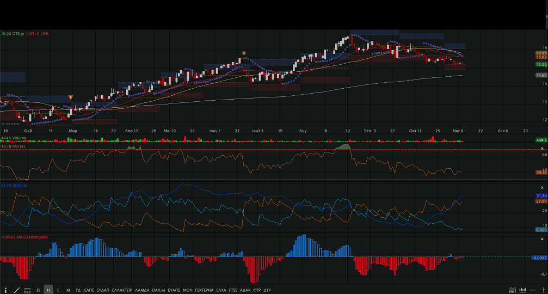Viewport: 548px width, 294px height.
Task: Open the chart type bars icon
Action: [x=523, y=290]
